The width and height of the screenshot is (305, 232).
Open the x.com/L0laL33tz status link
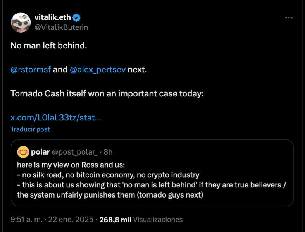point(56,117)
